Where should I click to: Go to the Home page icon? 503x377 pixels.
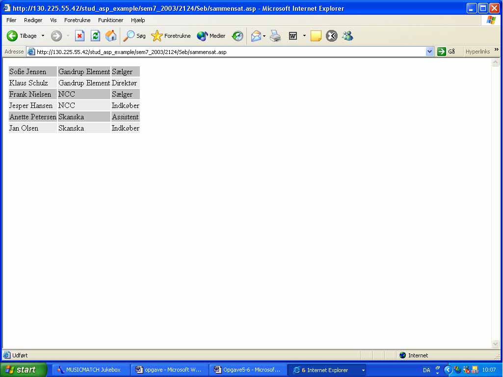point(111,36)
